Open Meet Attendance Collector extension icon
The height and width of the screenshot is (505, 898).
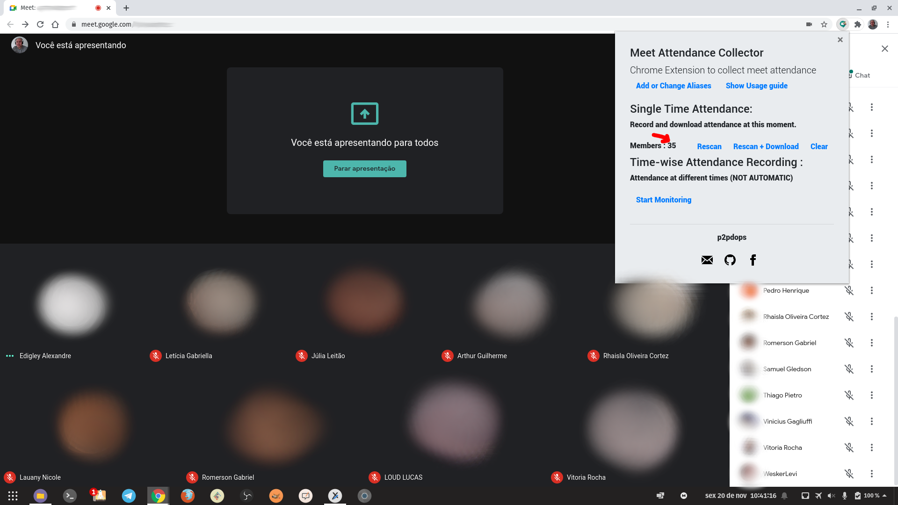point(842,24)
